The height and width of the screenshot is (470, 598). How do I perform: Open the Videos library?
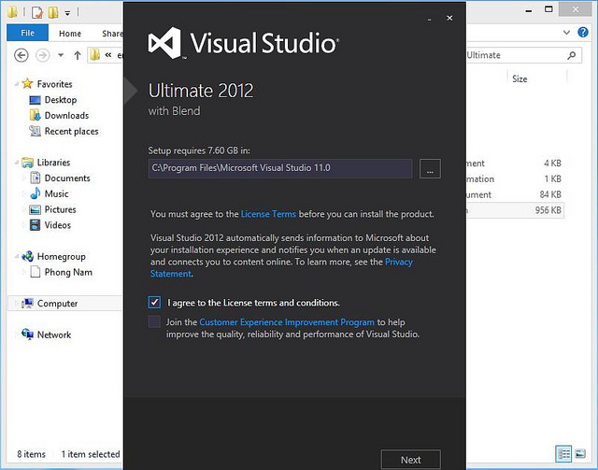pos(58,225)
